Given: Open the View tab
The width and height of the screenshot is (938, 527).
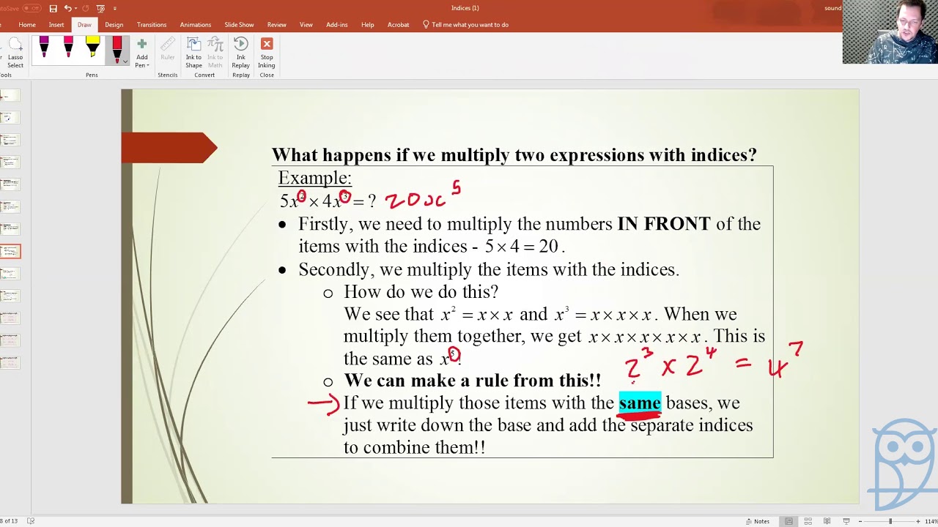Looking at the screenshot, I should tap(306, 25).
